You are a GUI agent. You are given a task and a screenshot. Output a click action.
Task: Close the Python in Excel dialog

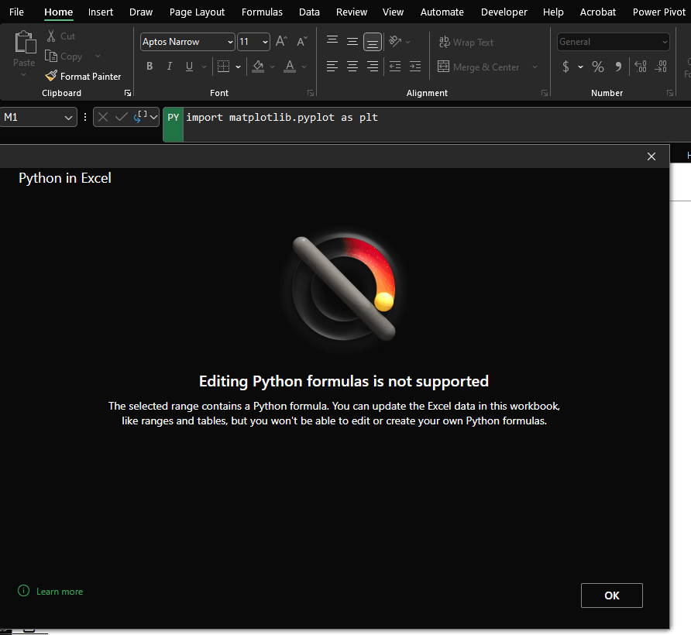[x=651, y=156]
